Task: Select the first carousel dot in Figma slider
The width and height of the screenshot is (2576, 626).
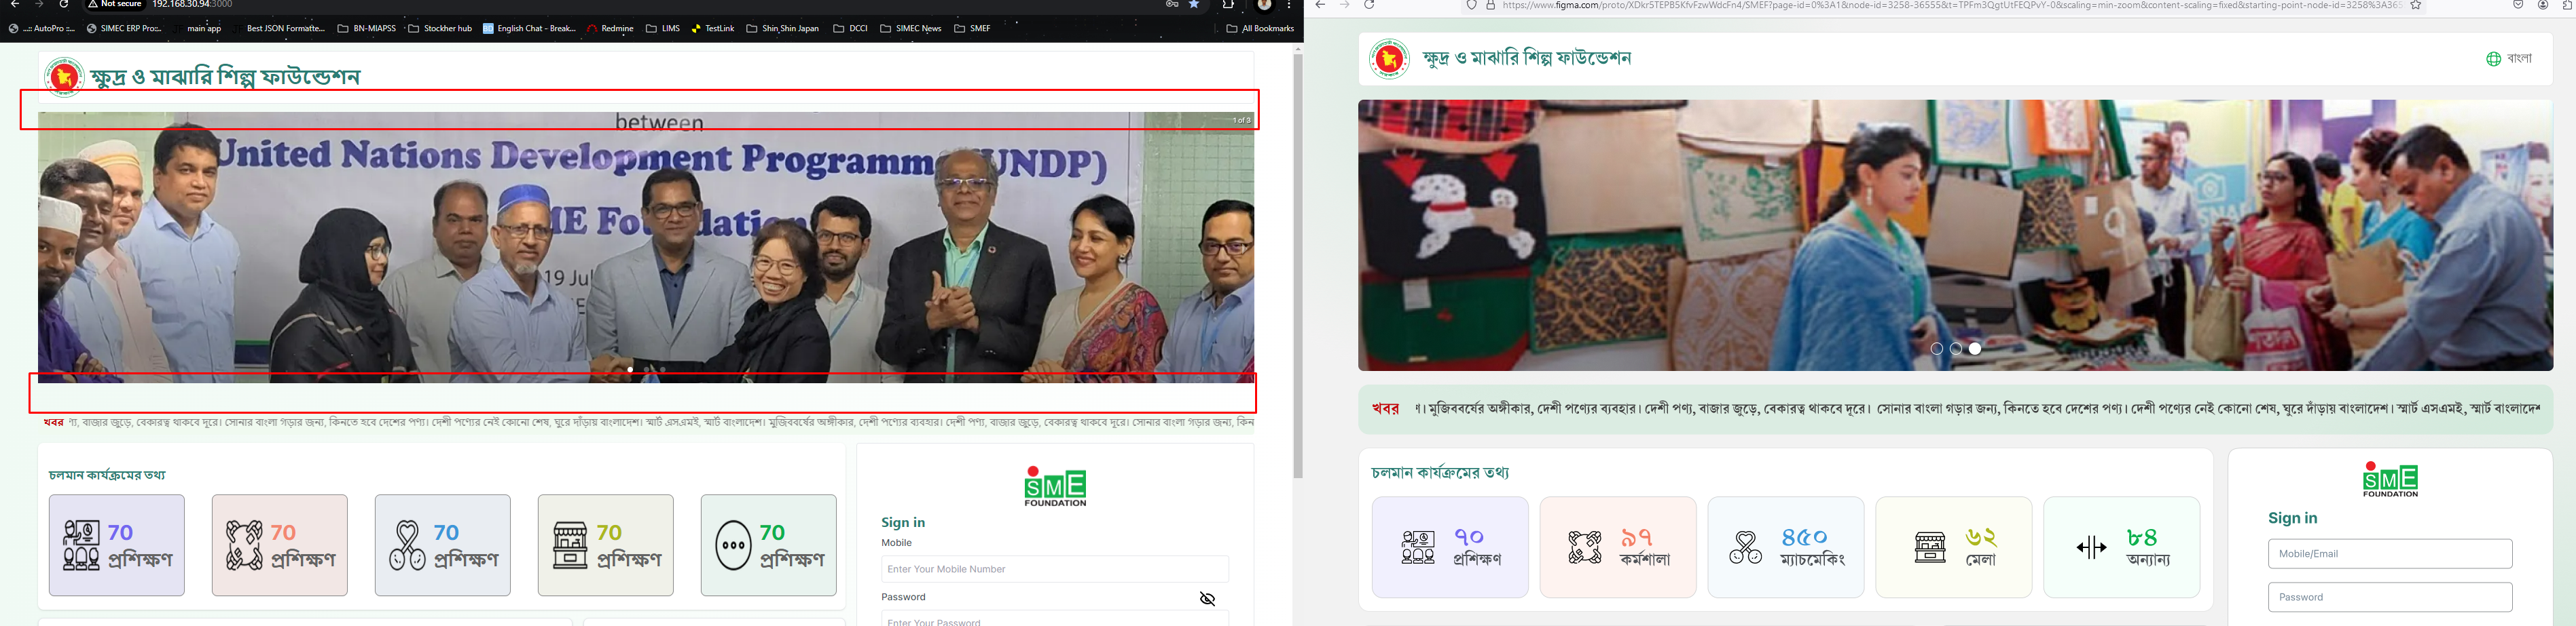Action: [x=1936, y=349]
